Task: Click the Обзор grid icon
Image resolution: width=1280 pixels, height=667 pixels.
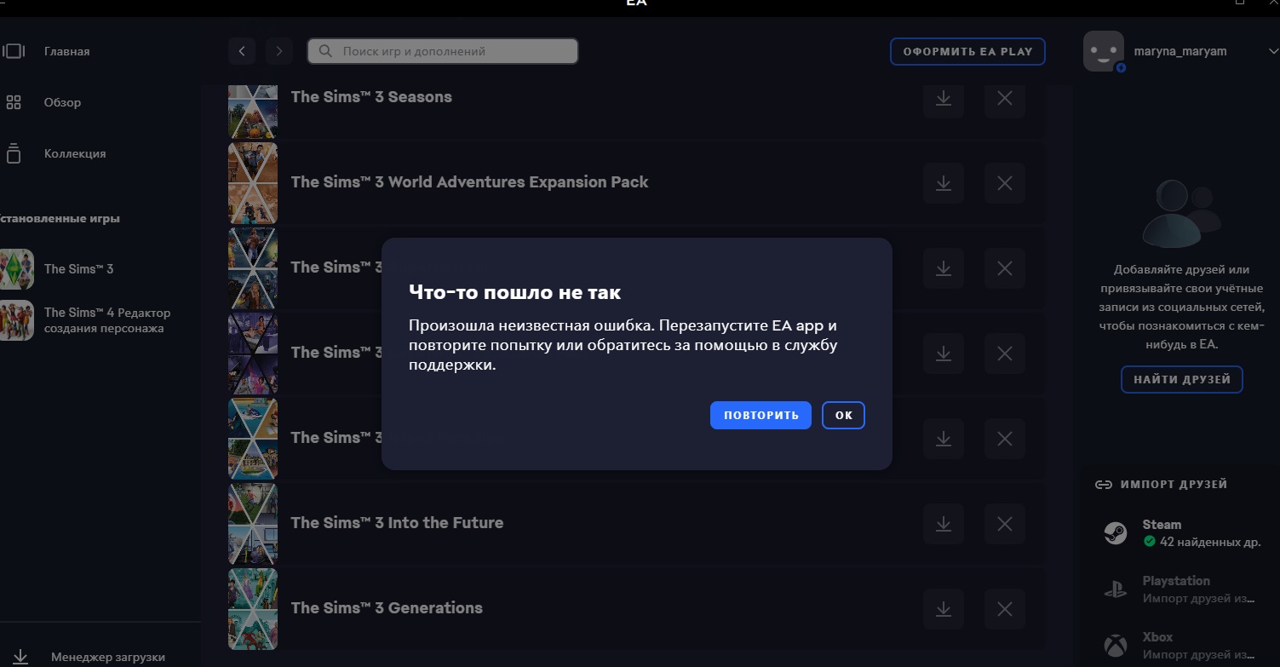Action: 14,102
